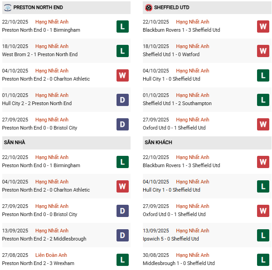Open the Liên Đoàn Anh league link
The height and width of the screenshot is (270, 272).
(x=52, y=255)
